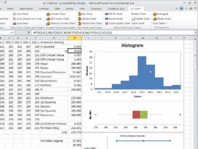
Task: Choose Line Column on 2 Axes chart
Action: click(27, 19)
